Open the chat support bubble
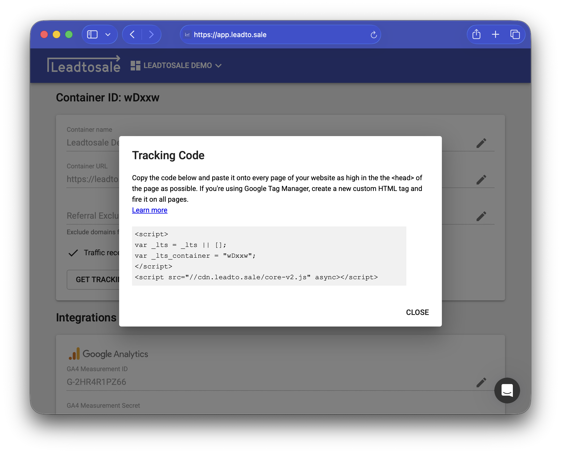This screenshot has height=454, width=561. click(x=507, y=391)
